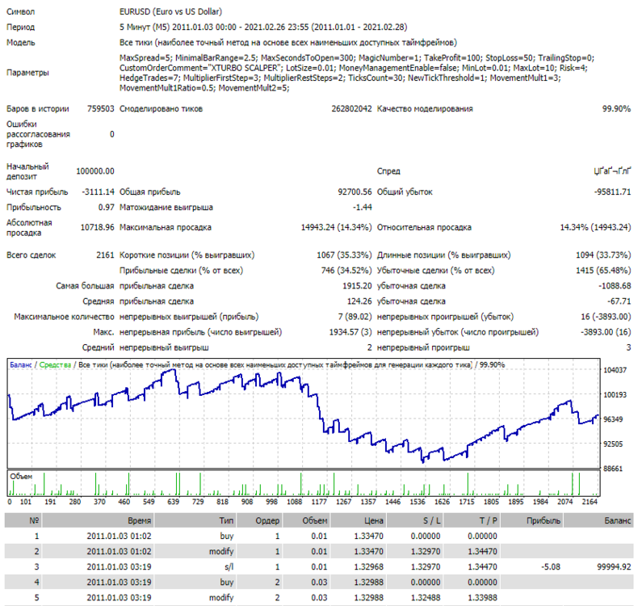Click the modeled ticks value 262802042

click(x=351, y=108)
